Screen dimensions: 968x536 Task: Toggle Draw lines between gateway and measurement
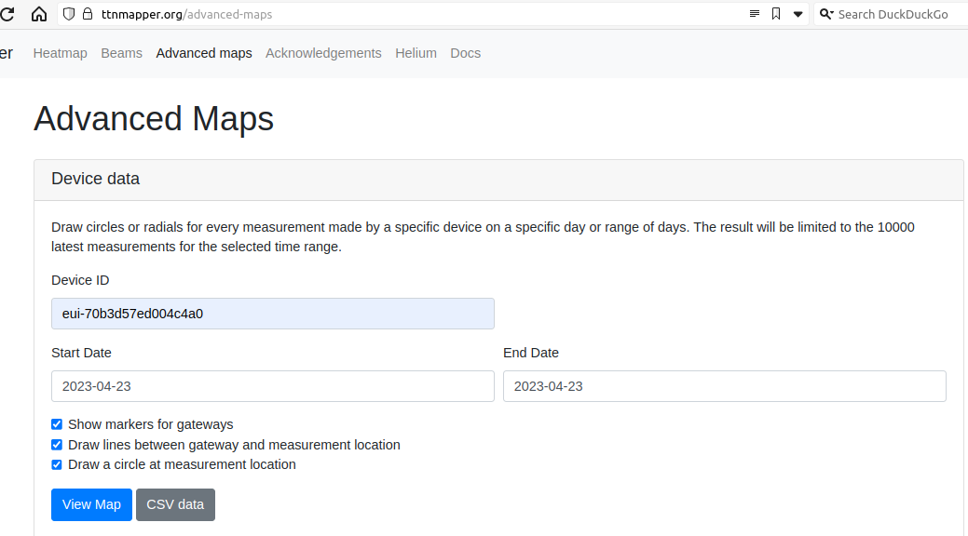[57, 445]
